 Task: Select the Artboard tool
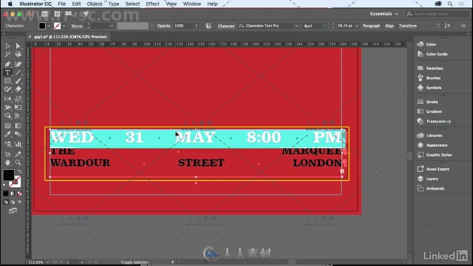[7, 154]
